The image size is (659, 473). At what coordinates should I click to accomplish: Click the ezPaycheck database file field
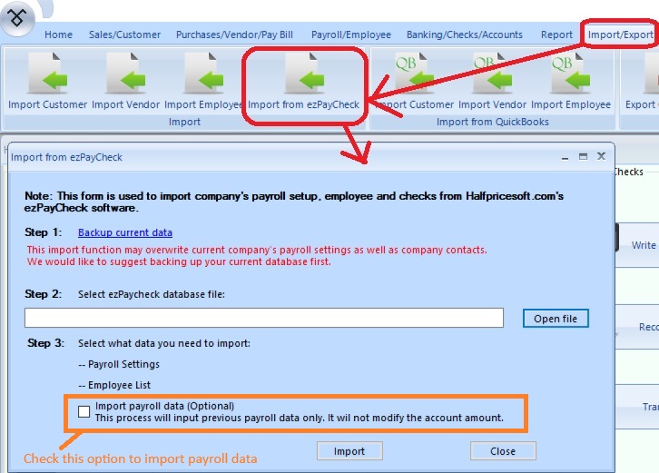tap(263, 318)
